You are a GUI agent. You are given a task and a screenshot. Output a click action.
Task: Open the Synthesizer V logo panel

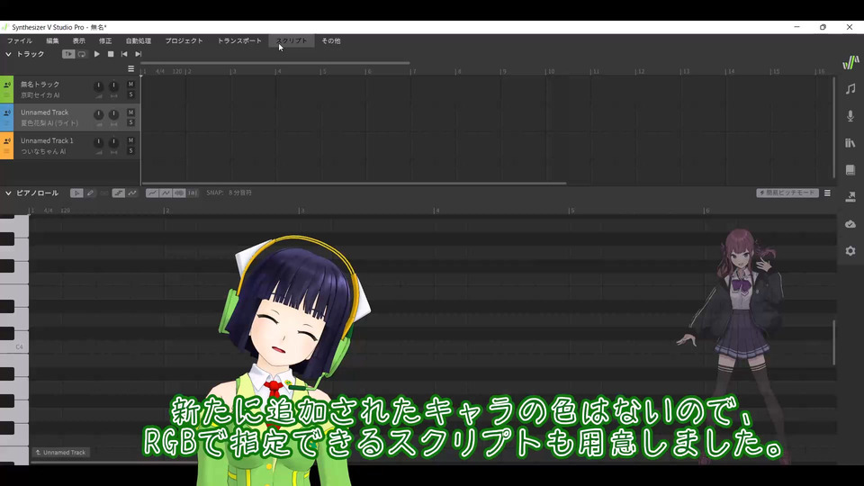(x=850, y=62)
